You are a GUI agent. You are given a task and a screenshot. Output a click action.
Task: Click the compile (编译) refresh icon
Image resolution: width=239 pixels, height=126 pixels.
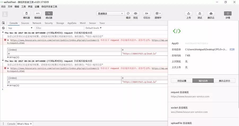pyautogui.click(x=128, y=13)
